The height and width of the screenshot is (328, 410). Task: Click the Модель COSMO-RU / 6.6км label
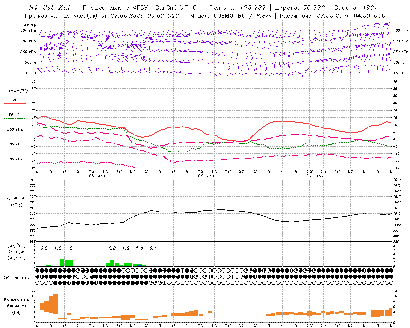pyautogui.click(x=231, y=15)
